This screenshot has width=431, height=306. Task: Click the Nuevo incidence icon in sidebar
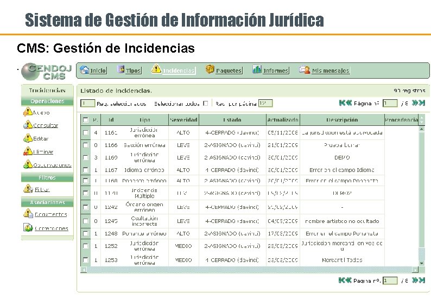pyautogui.click(x=28, y=112)
